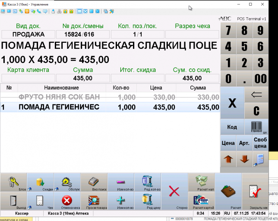Click the Итог. скидка field

138,78
